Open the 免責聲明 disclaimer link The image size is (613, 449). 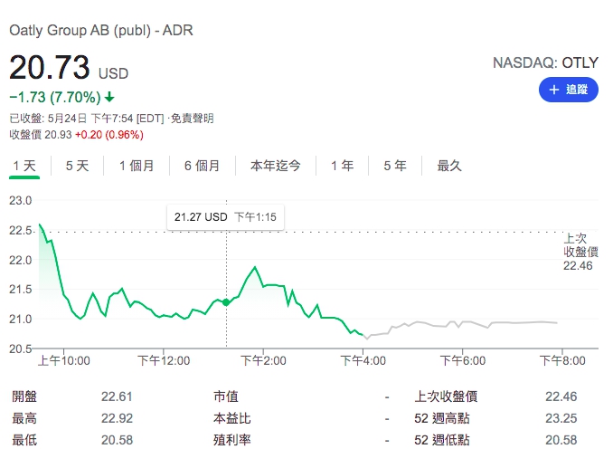(192, 119)
